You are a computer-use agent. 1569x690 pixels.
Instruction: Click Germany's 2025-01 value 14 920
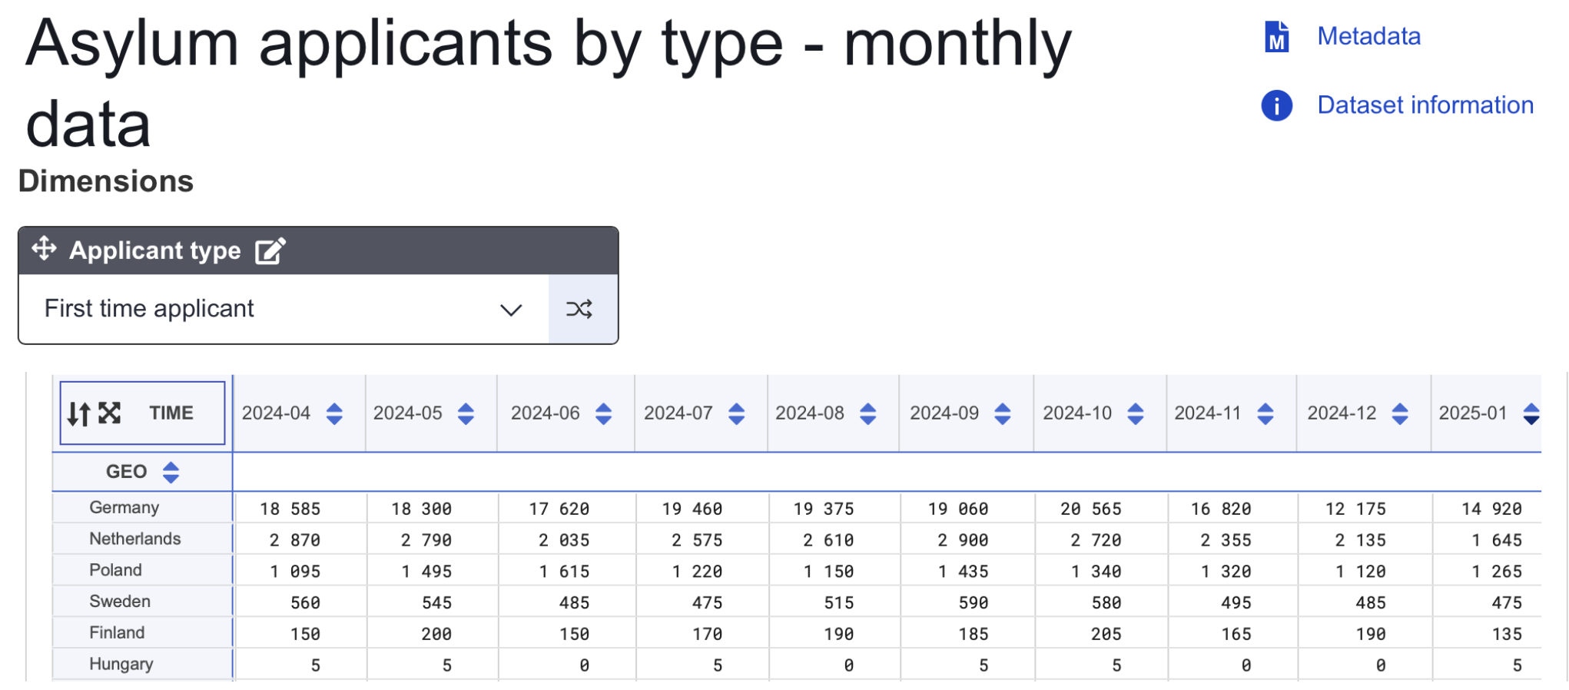[x=1491, y=509]
